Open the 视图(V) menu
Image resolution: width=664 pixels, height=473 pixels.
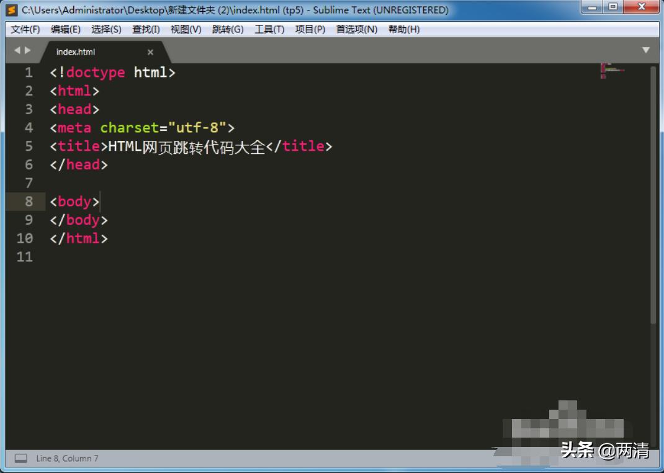(186, 29)
